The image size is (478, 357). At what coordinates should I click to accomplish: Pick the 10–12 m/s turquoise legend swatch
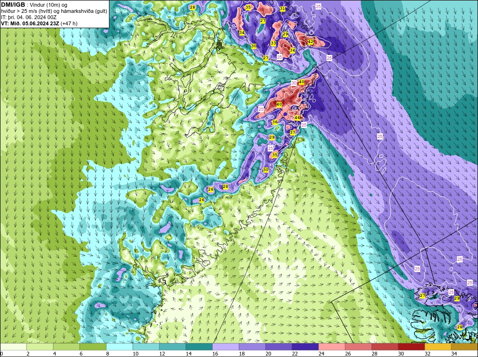146,346
